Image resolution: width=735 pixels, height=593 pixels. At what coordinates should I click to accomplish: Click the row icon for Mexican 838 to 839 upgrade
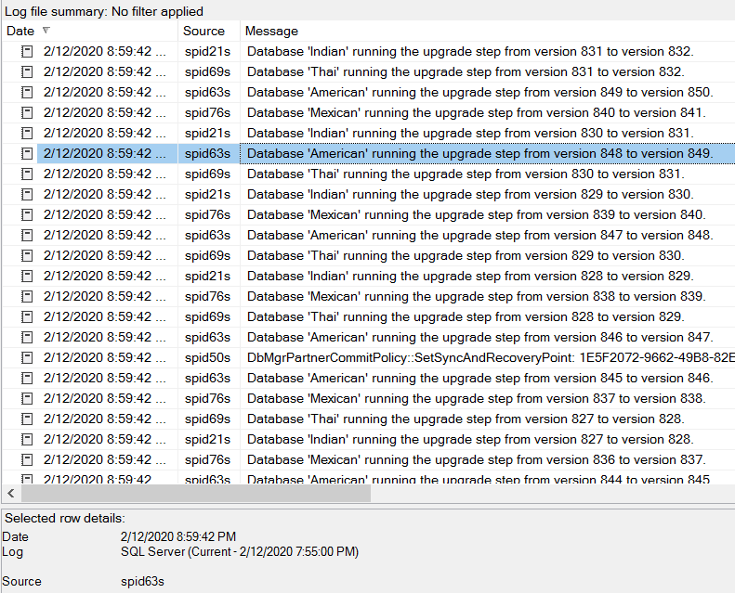(x=27, y=296)
